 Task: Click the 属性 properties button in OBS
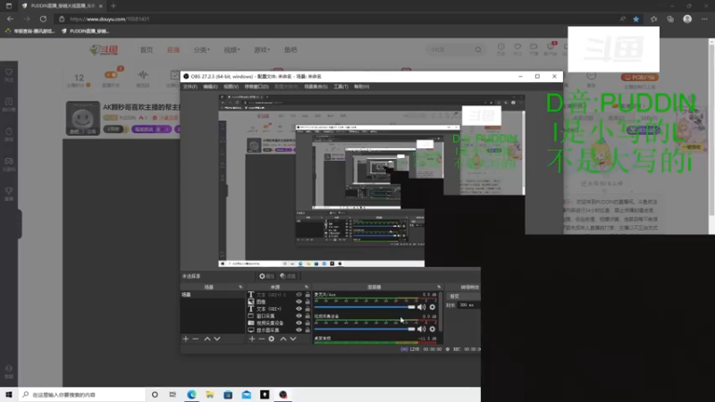tap(266, 276)
